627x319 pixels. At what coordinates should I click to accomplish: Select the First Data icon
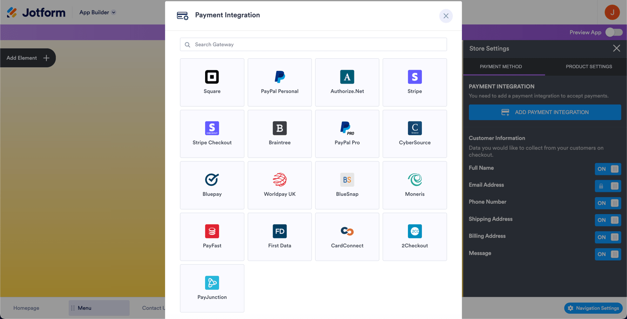pyautogui.click(x=280, y=231)
